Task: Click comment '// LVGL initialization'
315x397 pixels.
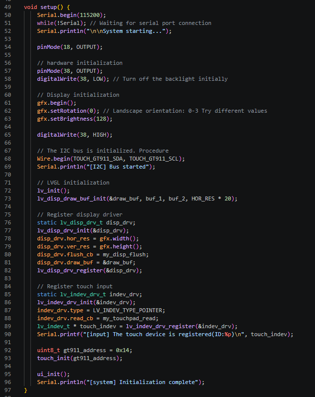Action: click(x=73, y=183)
